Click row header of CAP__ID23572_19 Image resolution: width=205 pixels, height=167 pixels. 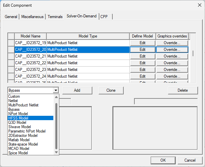point(11,43)
